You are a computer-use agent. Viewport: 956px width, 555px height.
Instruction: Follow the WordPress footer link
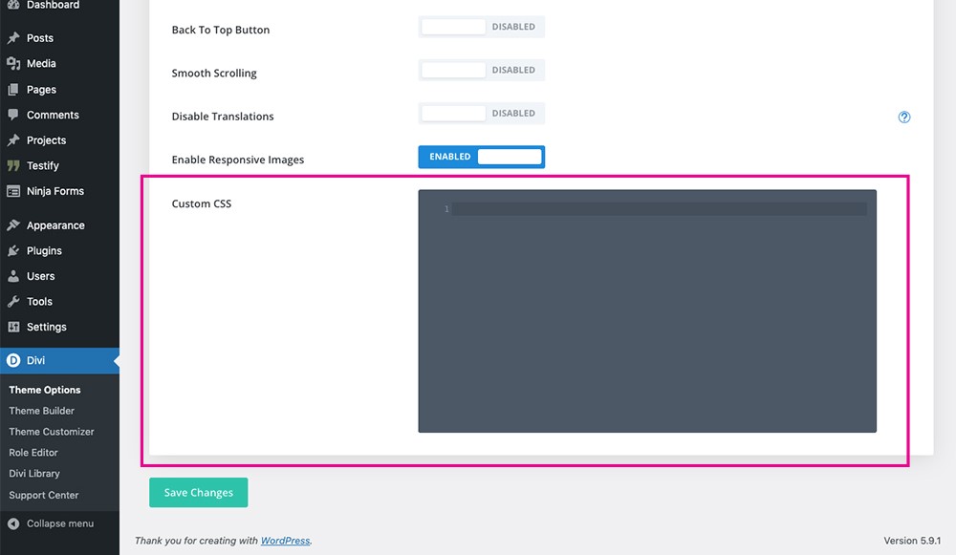point(285,541)
